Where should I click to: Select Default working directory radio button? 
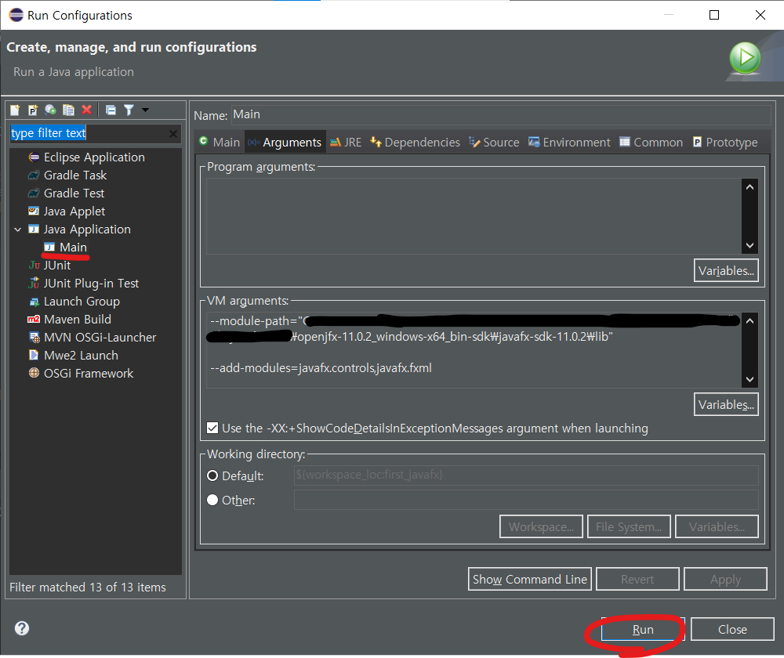(x=212, y=475)
